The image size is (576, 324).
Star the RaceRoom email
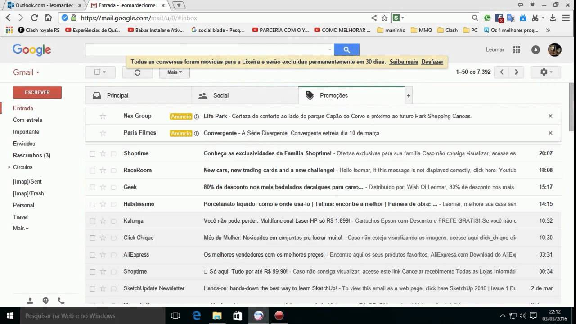103,171
